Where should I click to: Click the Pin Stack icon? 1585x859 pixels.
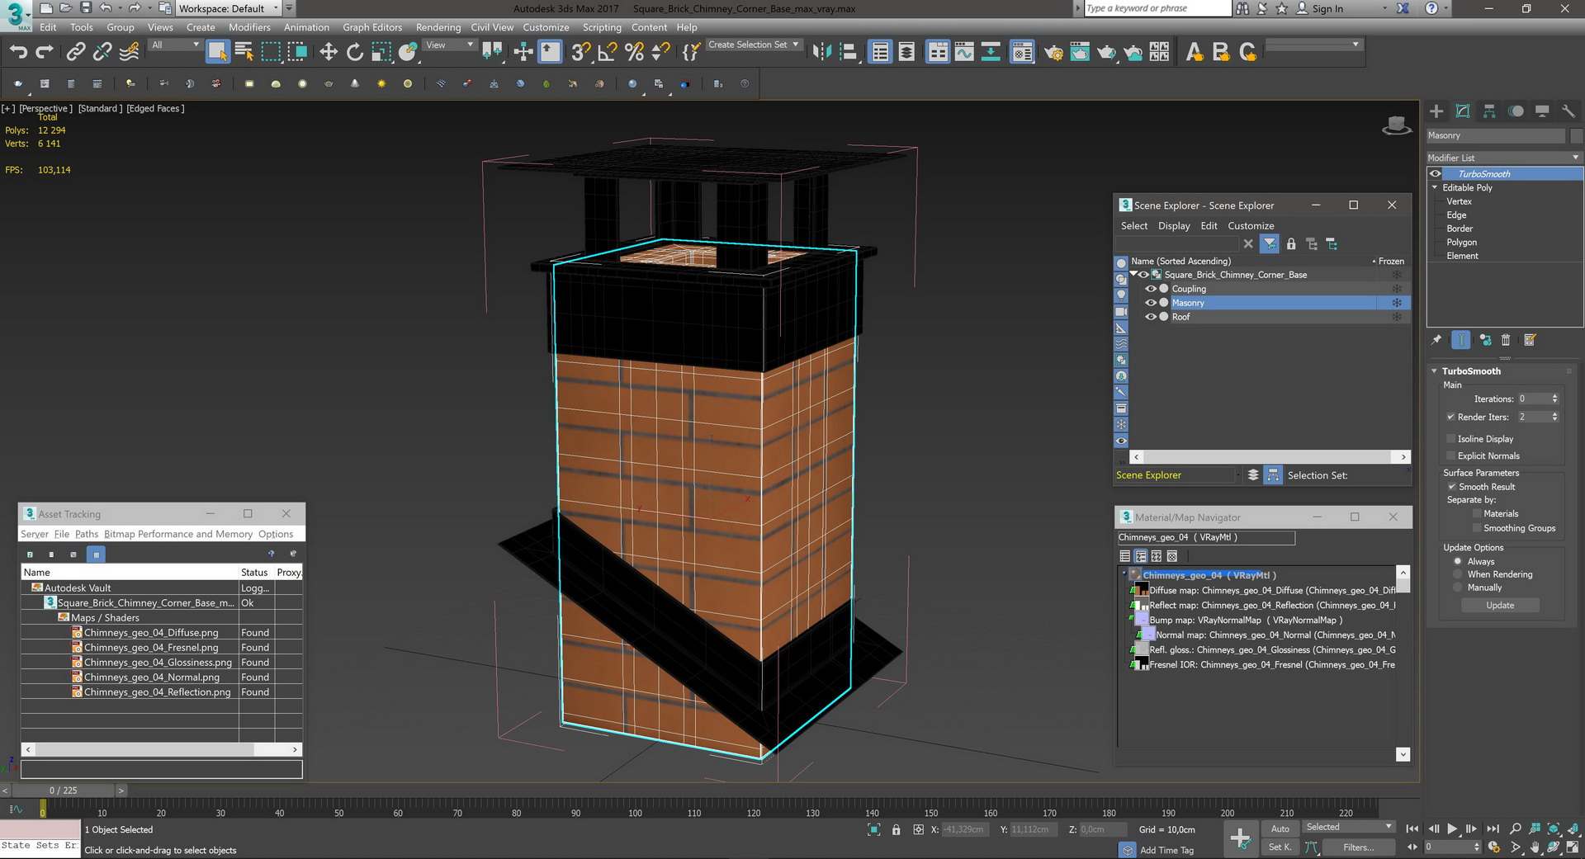point(1436,340)
